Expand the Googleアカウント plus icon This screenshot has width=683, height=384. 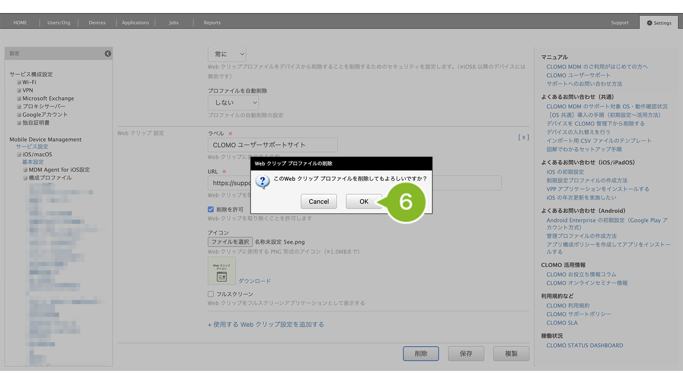tap(19, 114)
